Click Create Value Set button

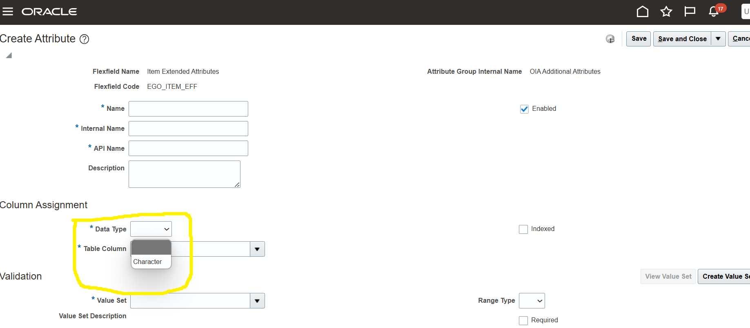724,276
